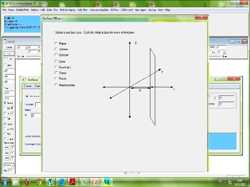Viewport: 250px width, 187px height.
Task: Open the Cell menu
Action: tap(43, 10)
